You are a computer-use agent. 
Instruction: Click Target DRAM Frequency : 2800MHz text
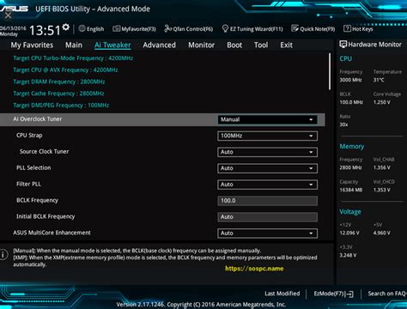pyautogui.click(x=59, y=82)
